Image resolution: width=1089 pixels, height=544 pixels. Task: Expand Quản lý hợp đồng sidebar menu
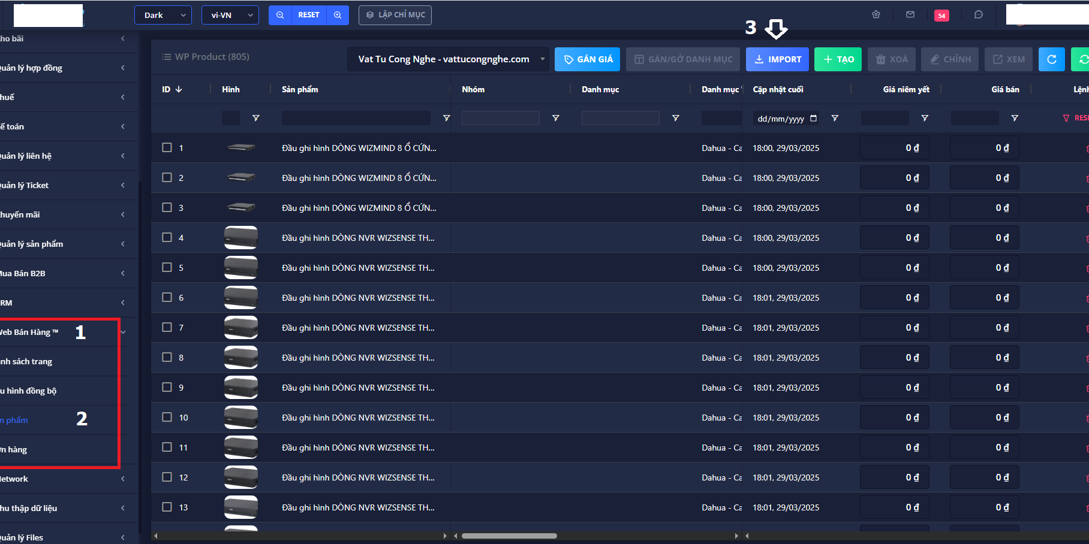point(66,68)
